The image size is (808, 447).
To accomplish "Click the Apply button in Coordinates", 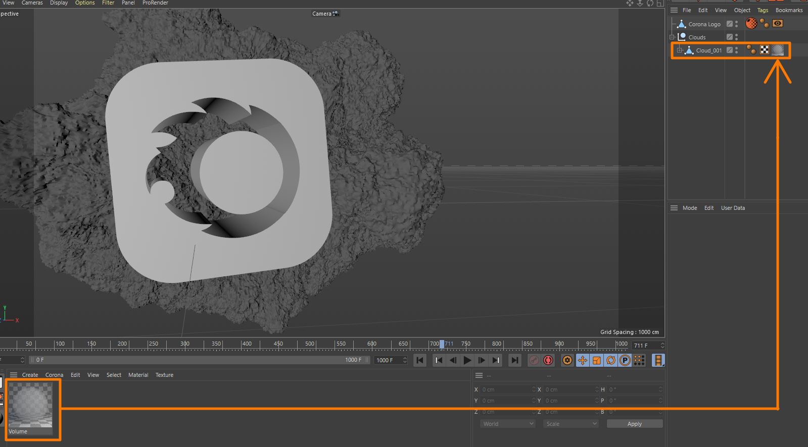I will click(635, 424).
